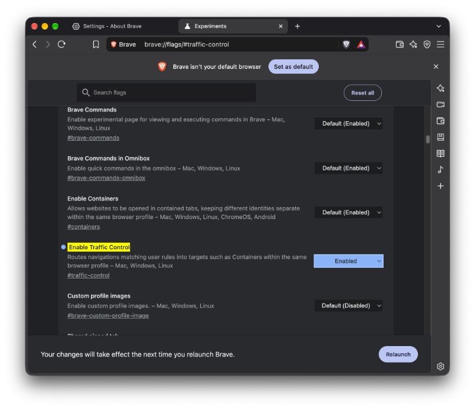Expand the Enable Containers state dropdown

(x=349, y=213)
